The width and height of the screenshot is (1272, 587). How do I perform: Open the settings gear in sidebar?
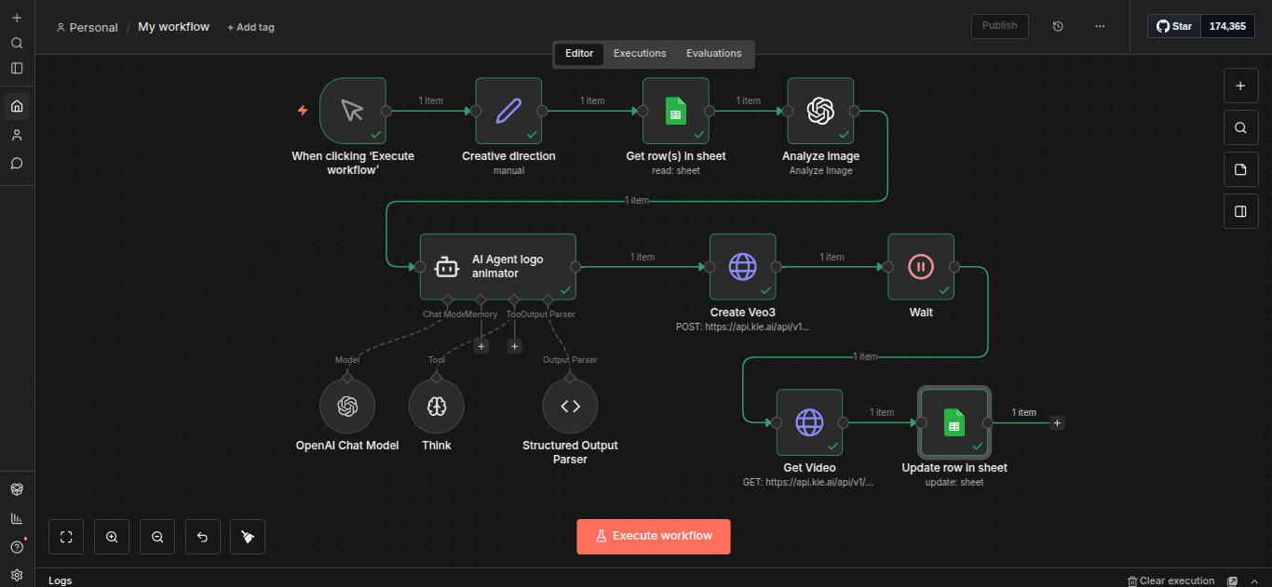pos(17,575)
